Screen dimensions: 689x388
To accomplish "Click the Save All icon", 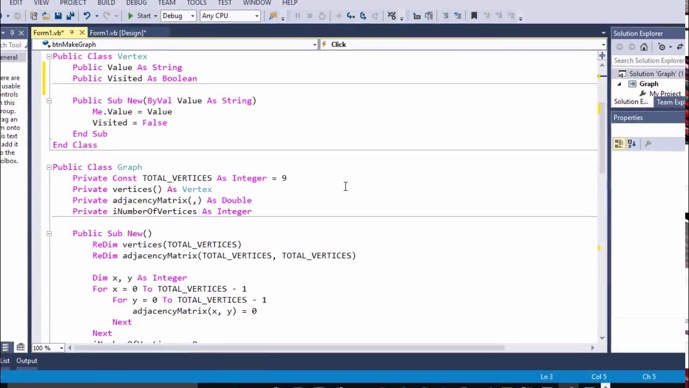I will click(71, 16).
